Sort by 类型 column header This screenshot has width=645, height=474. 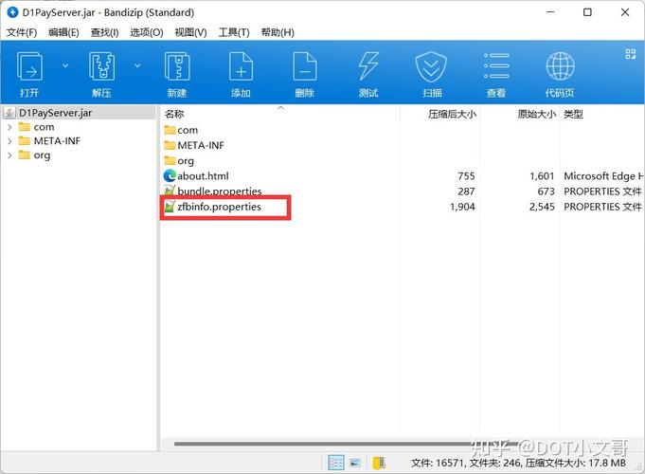573,114
